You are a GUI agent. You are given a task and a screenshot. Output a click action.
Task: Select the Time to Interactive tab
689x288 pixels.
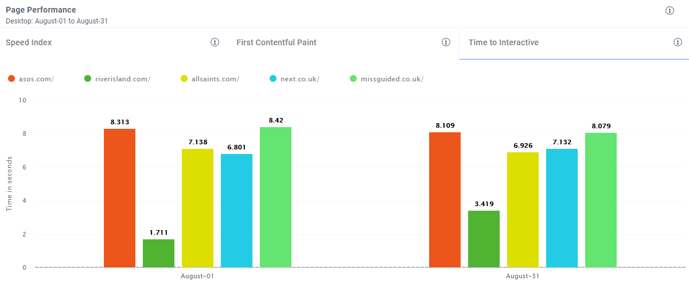(x=574, y=43)
